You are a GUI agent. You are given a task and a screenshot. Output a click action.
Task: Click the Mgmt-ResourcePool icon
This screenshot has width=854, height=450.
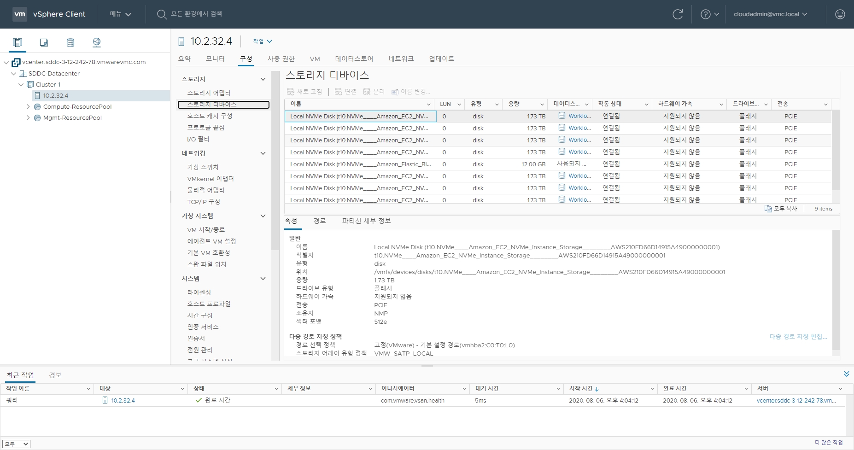pos(37,118)
